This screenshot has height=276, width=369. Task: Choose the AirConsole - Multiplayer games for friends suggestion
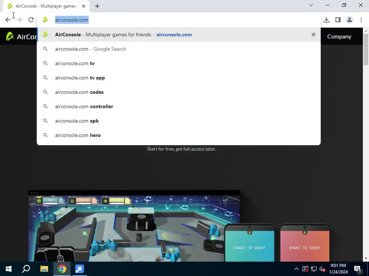pyautogui.click(x=179, y=35)
